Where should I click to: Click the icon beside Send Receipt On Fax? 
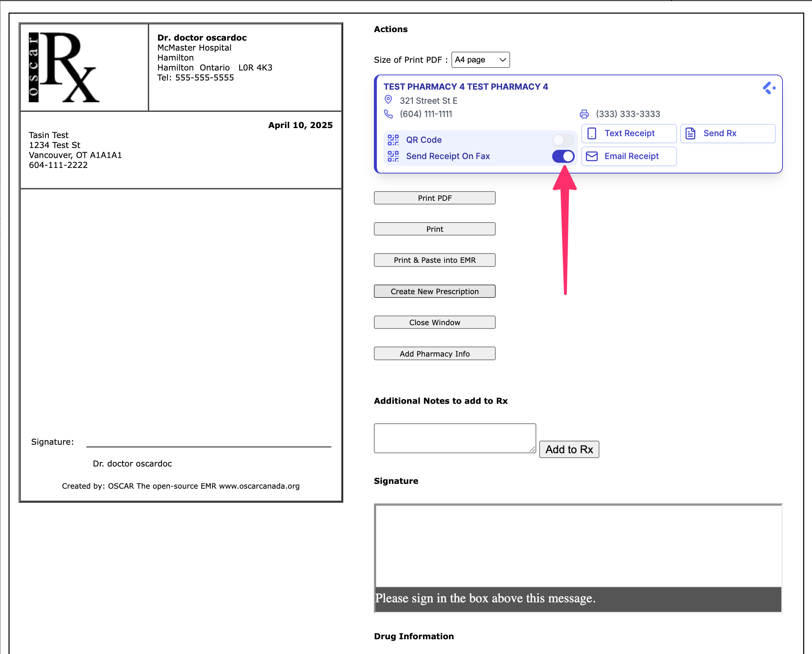click(393, 156)
